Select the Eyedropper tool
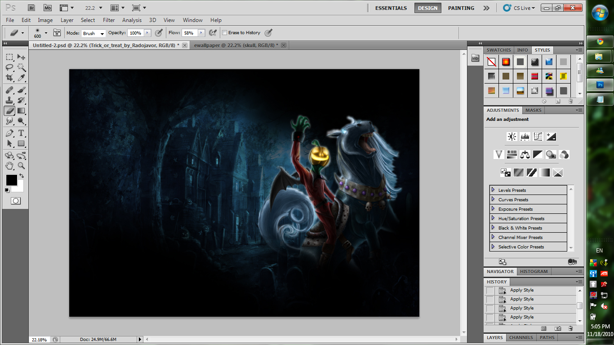This screenshot has width=614, height=345. point(21,78)
